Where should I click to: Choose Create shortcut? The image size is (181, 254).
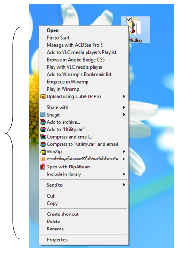pos(84,214)
